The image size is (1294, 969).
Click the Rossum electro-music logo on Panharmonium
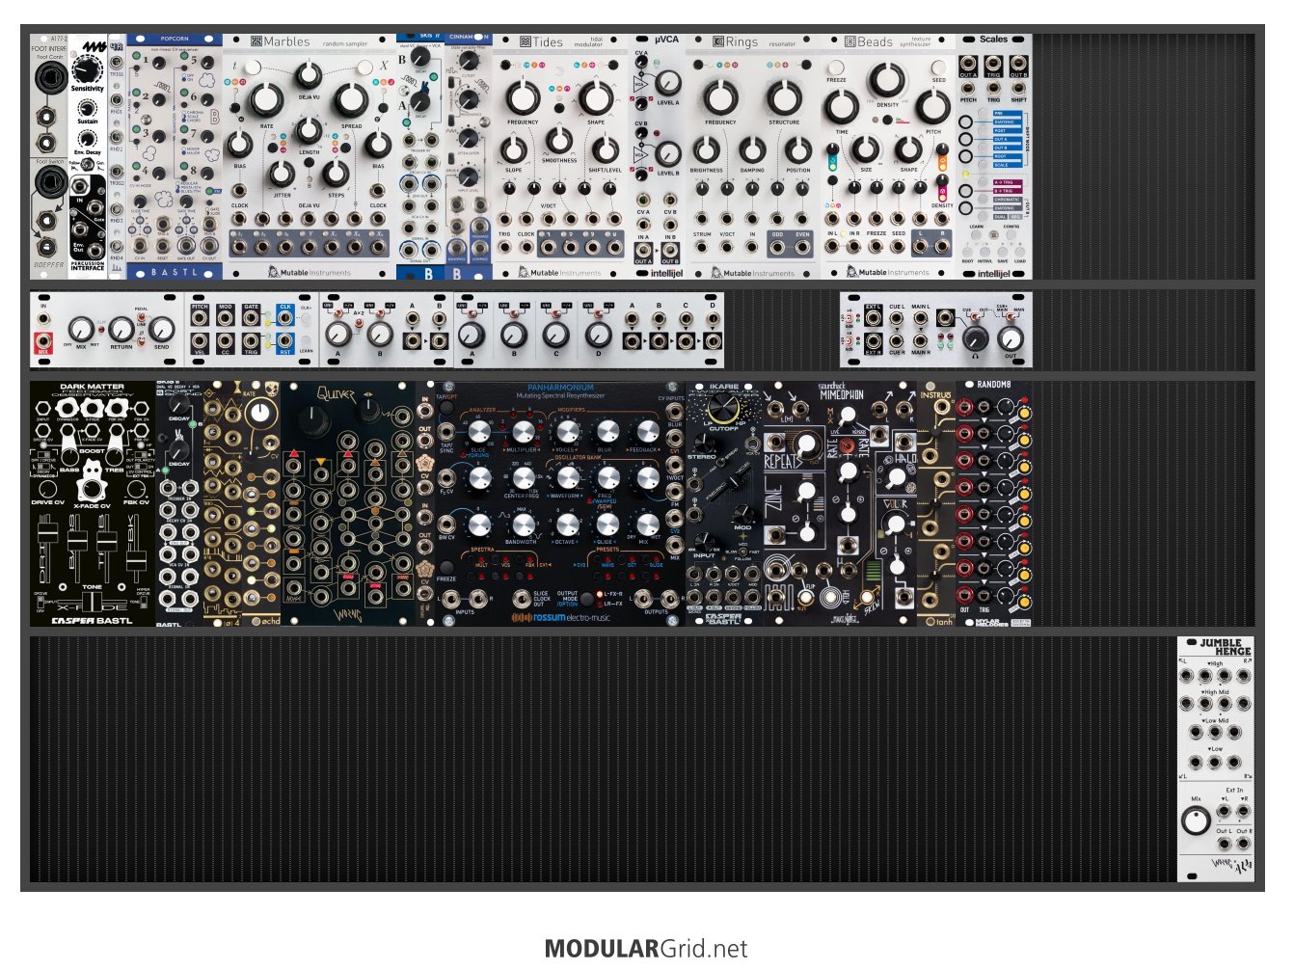pyautogui.click(x=561, y=617)
